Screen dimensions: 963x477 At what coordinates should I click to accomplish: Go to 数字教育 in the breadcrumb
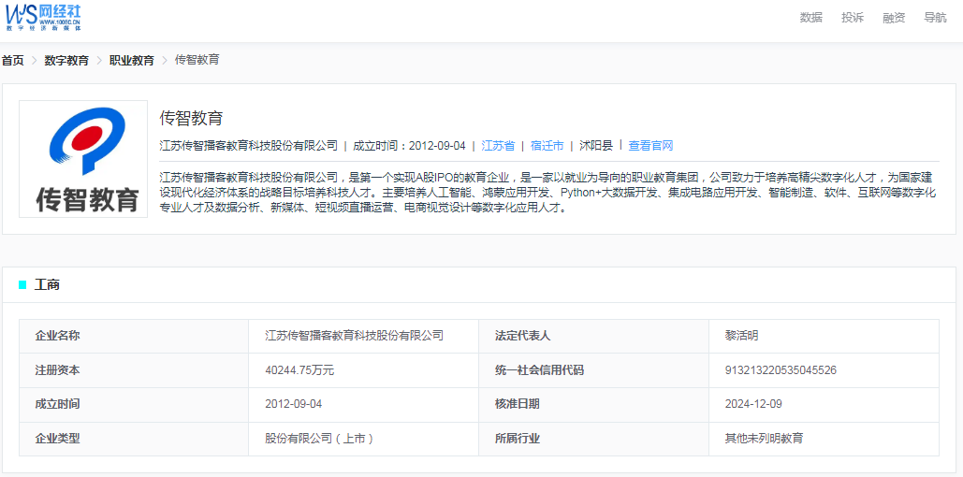[66, 60]
